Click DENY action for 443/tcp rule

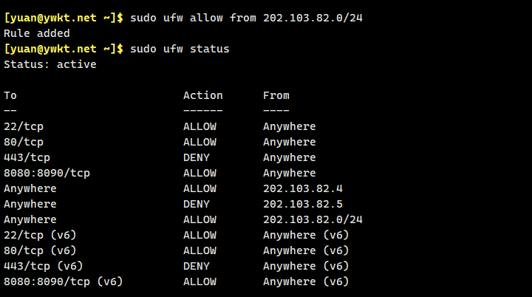(197, 157)
